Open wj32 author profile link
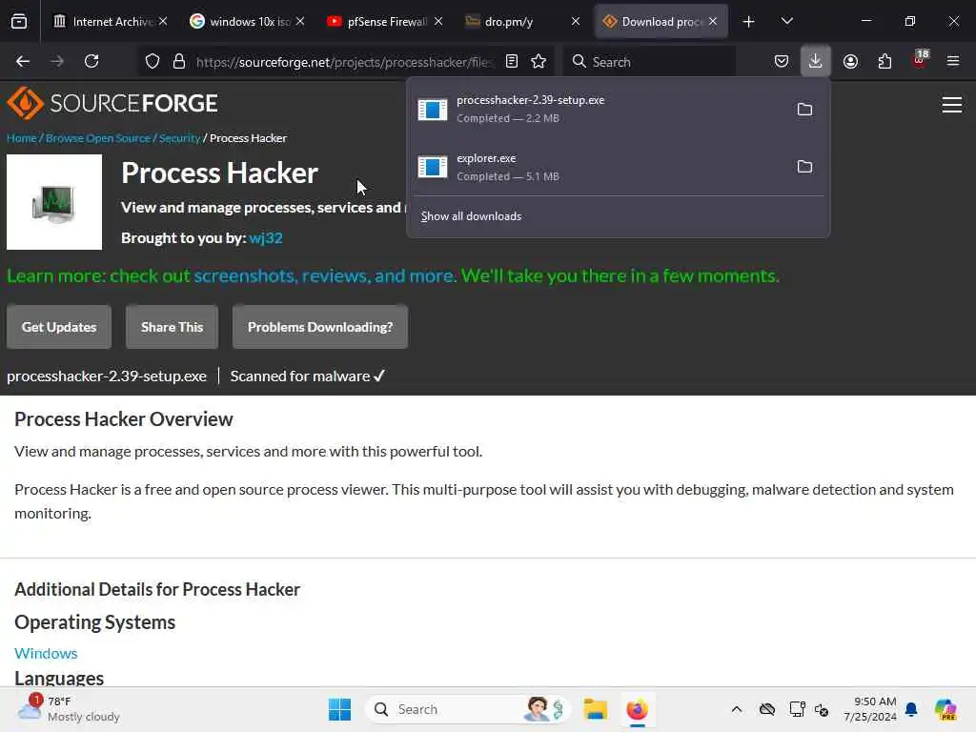976x732 pixels. tap(266, 237)
